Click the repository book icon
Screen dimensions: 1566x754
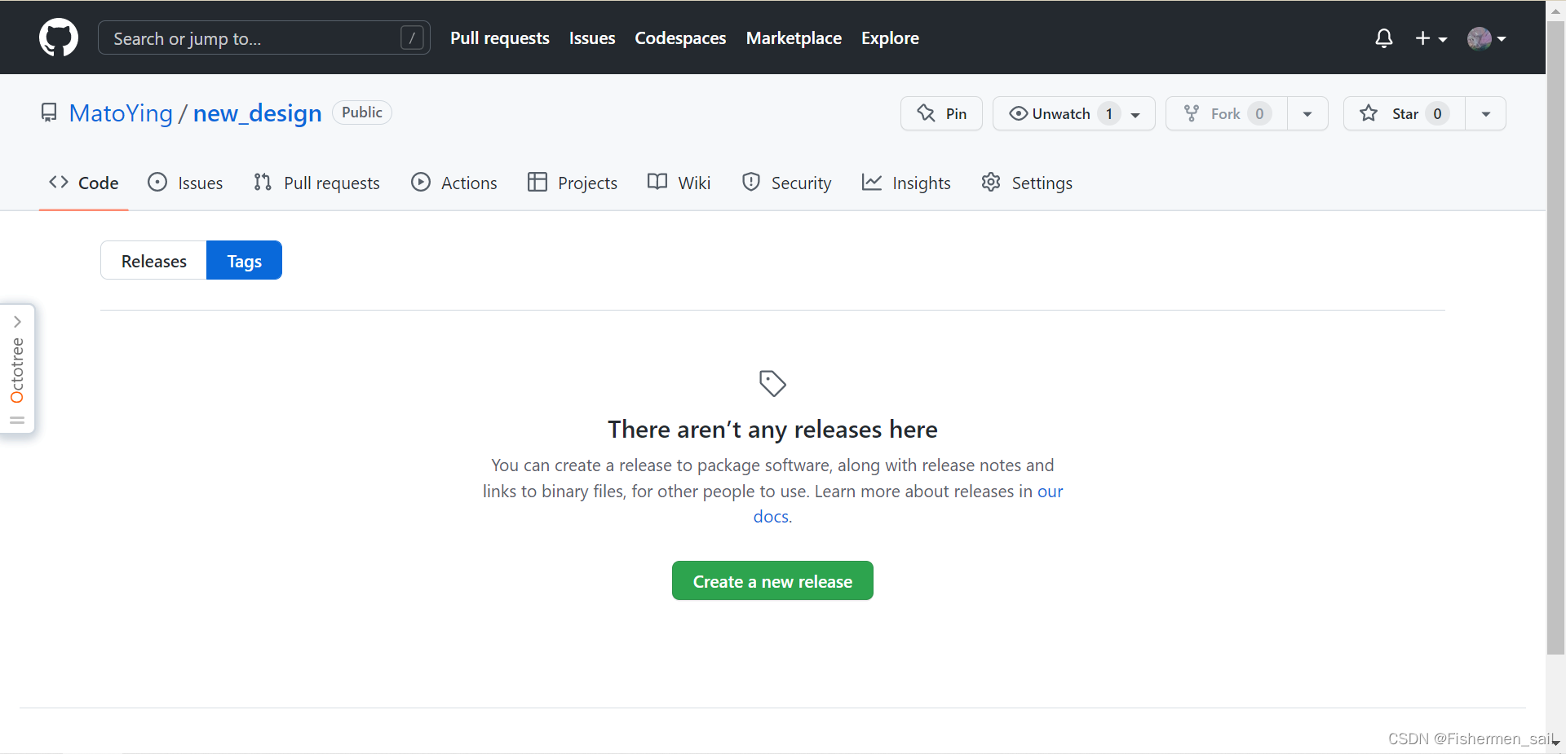49,112
